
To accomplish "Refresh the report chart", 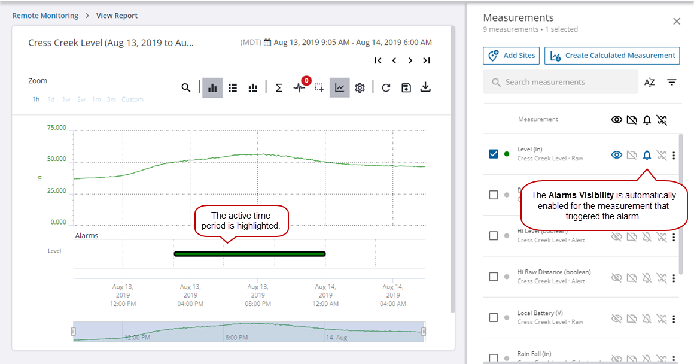I will click(386, 88).
